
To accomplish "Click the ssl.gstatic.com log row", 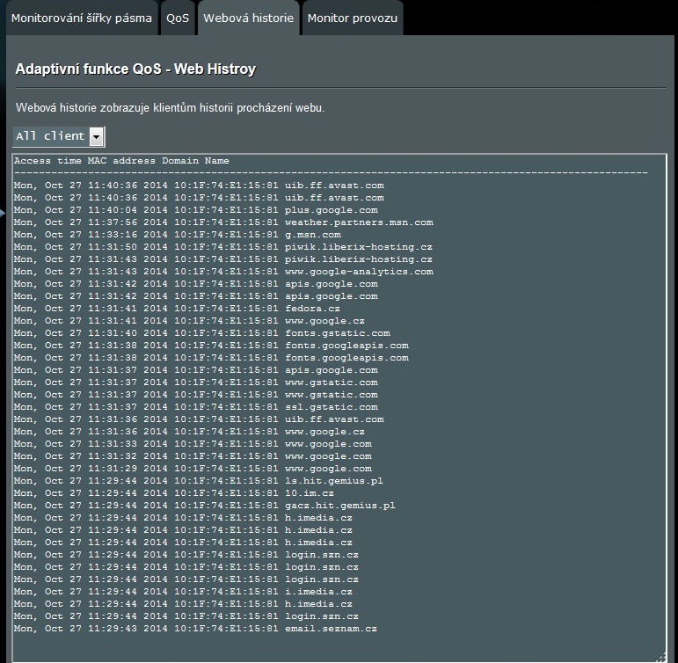I will 196,407.
